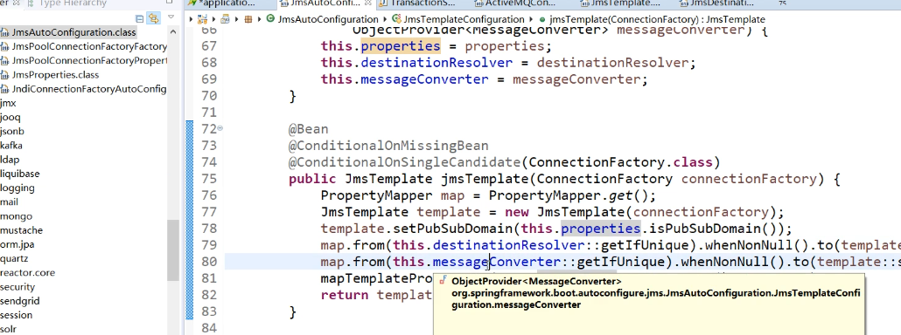Screen dimensions: 901x335
Task: Click the field icon in the hover tooltip
Action: (443, 281)
